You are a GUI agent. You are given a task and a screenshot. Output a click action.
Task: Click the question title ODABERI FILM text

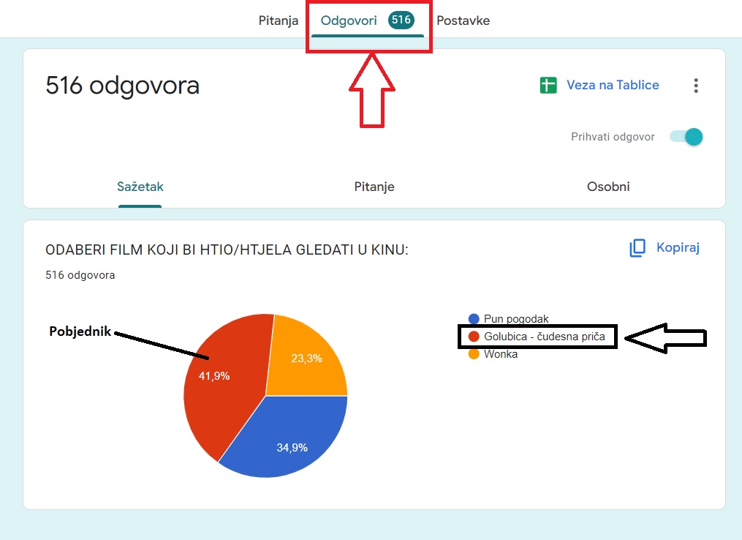(227, 250)
